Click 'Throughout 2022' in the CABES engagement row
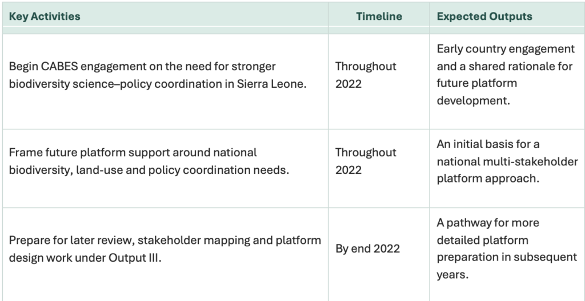 (366, 74)
